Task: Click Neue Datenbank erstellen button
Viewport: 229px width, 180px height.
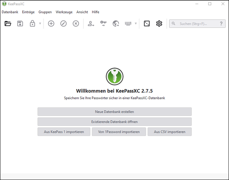Action: [x=114, y=112]
